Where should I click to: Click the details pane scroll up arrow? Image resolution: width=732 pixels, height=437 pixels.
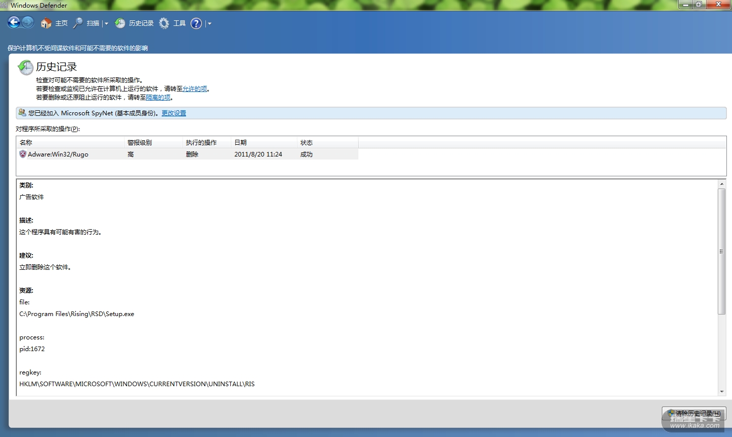[x=722, y=183]
